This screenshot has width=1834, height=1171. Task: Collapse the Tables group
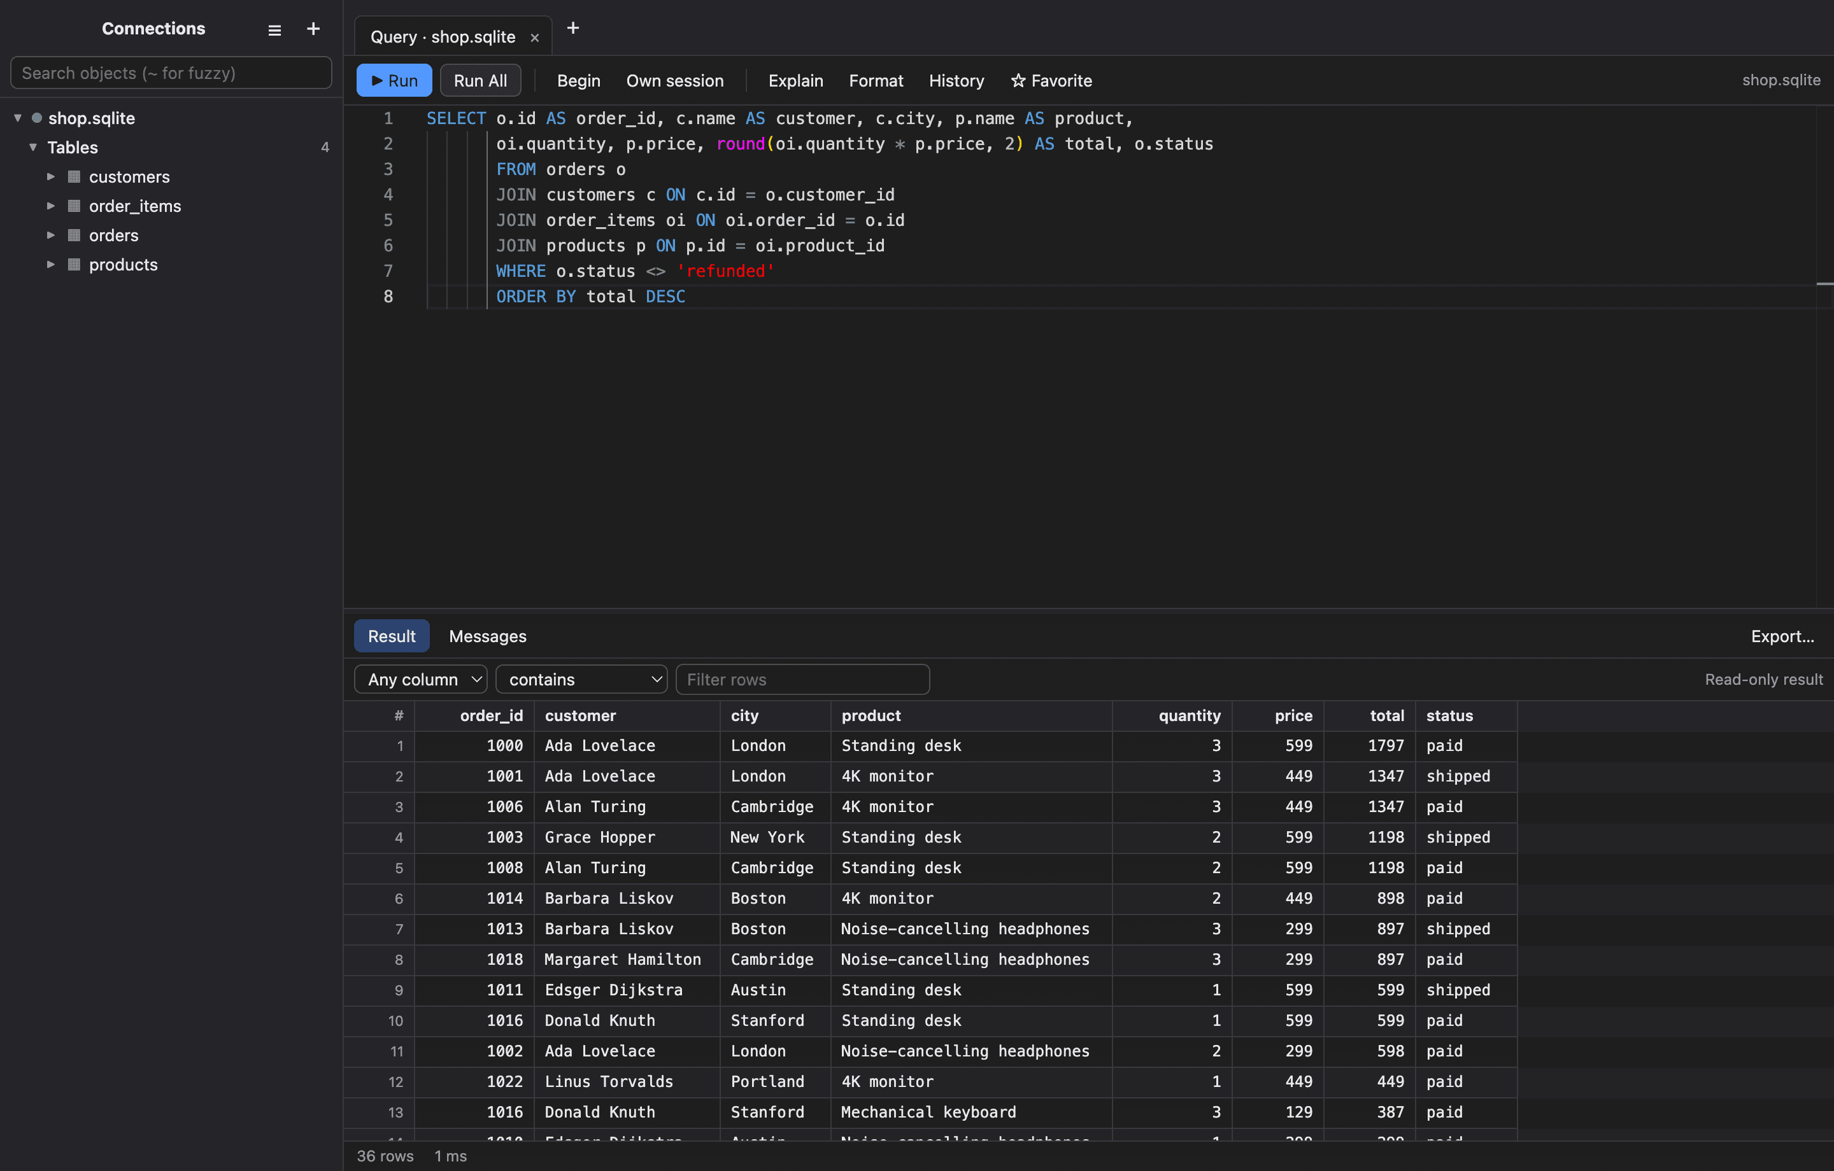pos(32,147)
